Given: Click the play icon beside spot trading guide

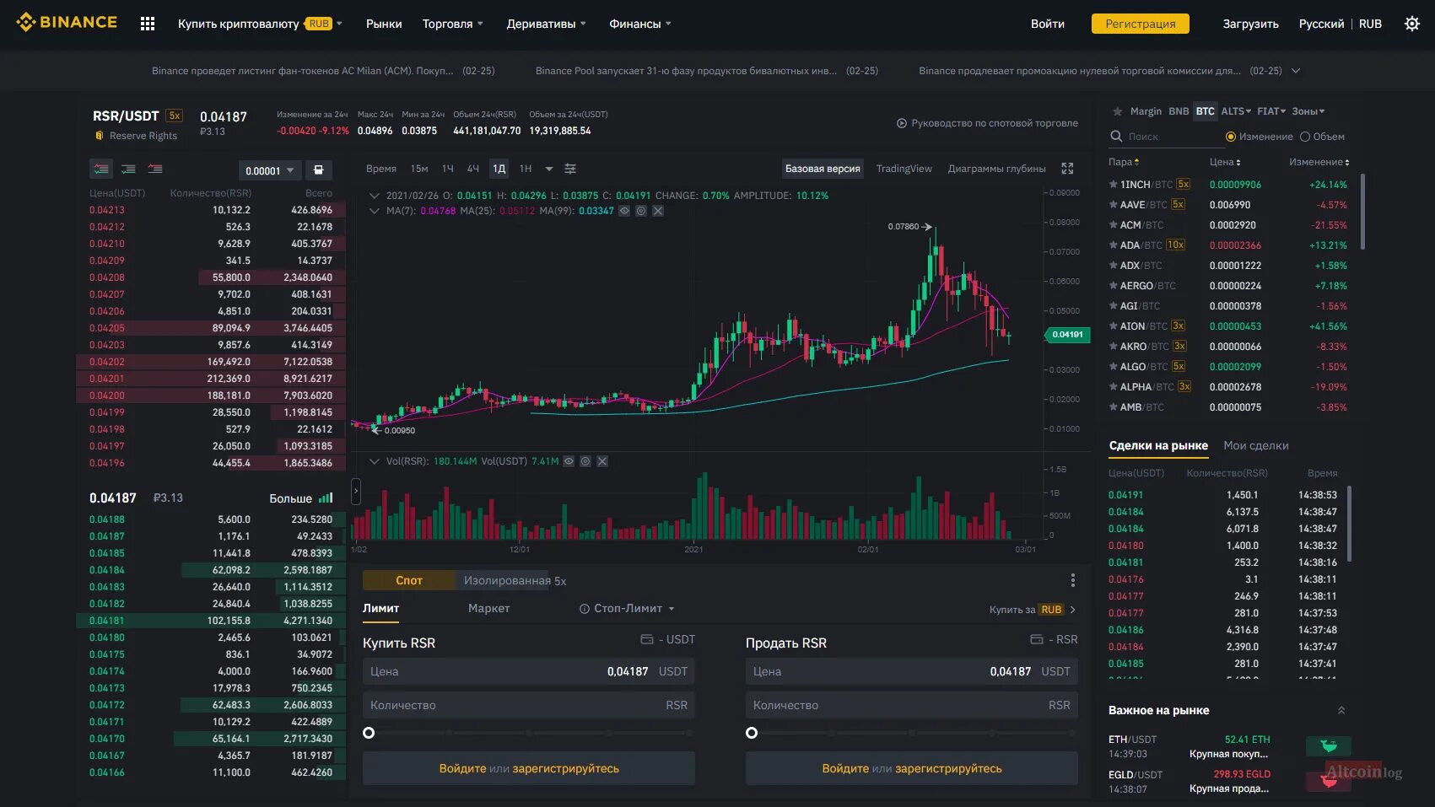Looking at the screenshot, I should pyautogui.click(x=902, y=123).
